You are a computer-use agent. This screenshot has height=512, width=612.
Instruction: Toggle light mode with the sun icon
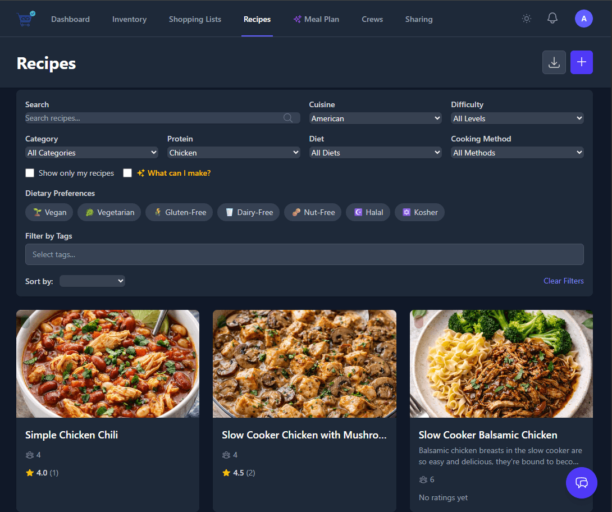526,18
